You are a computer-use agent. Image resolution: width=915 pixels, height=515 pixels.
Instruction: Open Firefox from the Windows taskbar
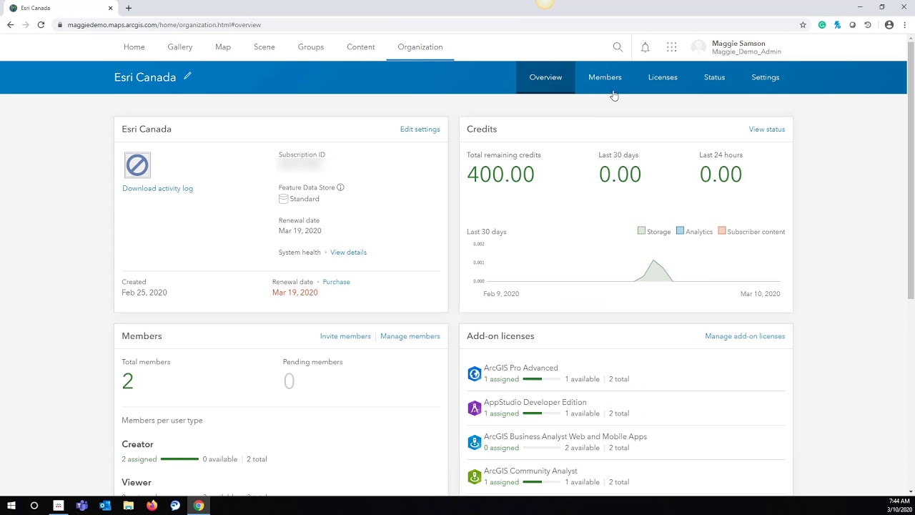(152, 506)
